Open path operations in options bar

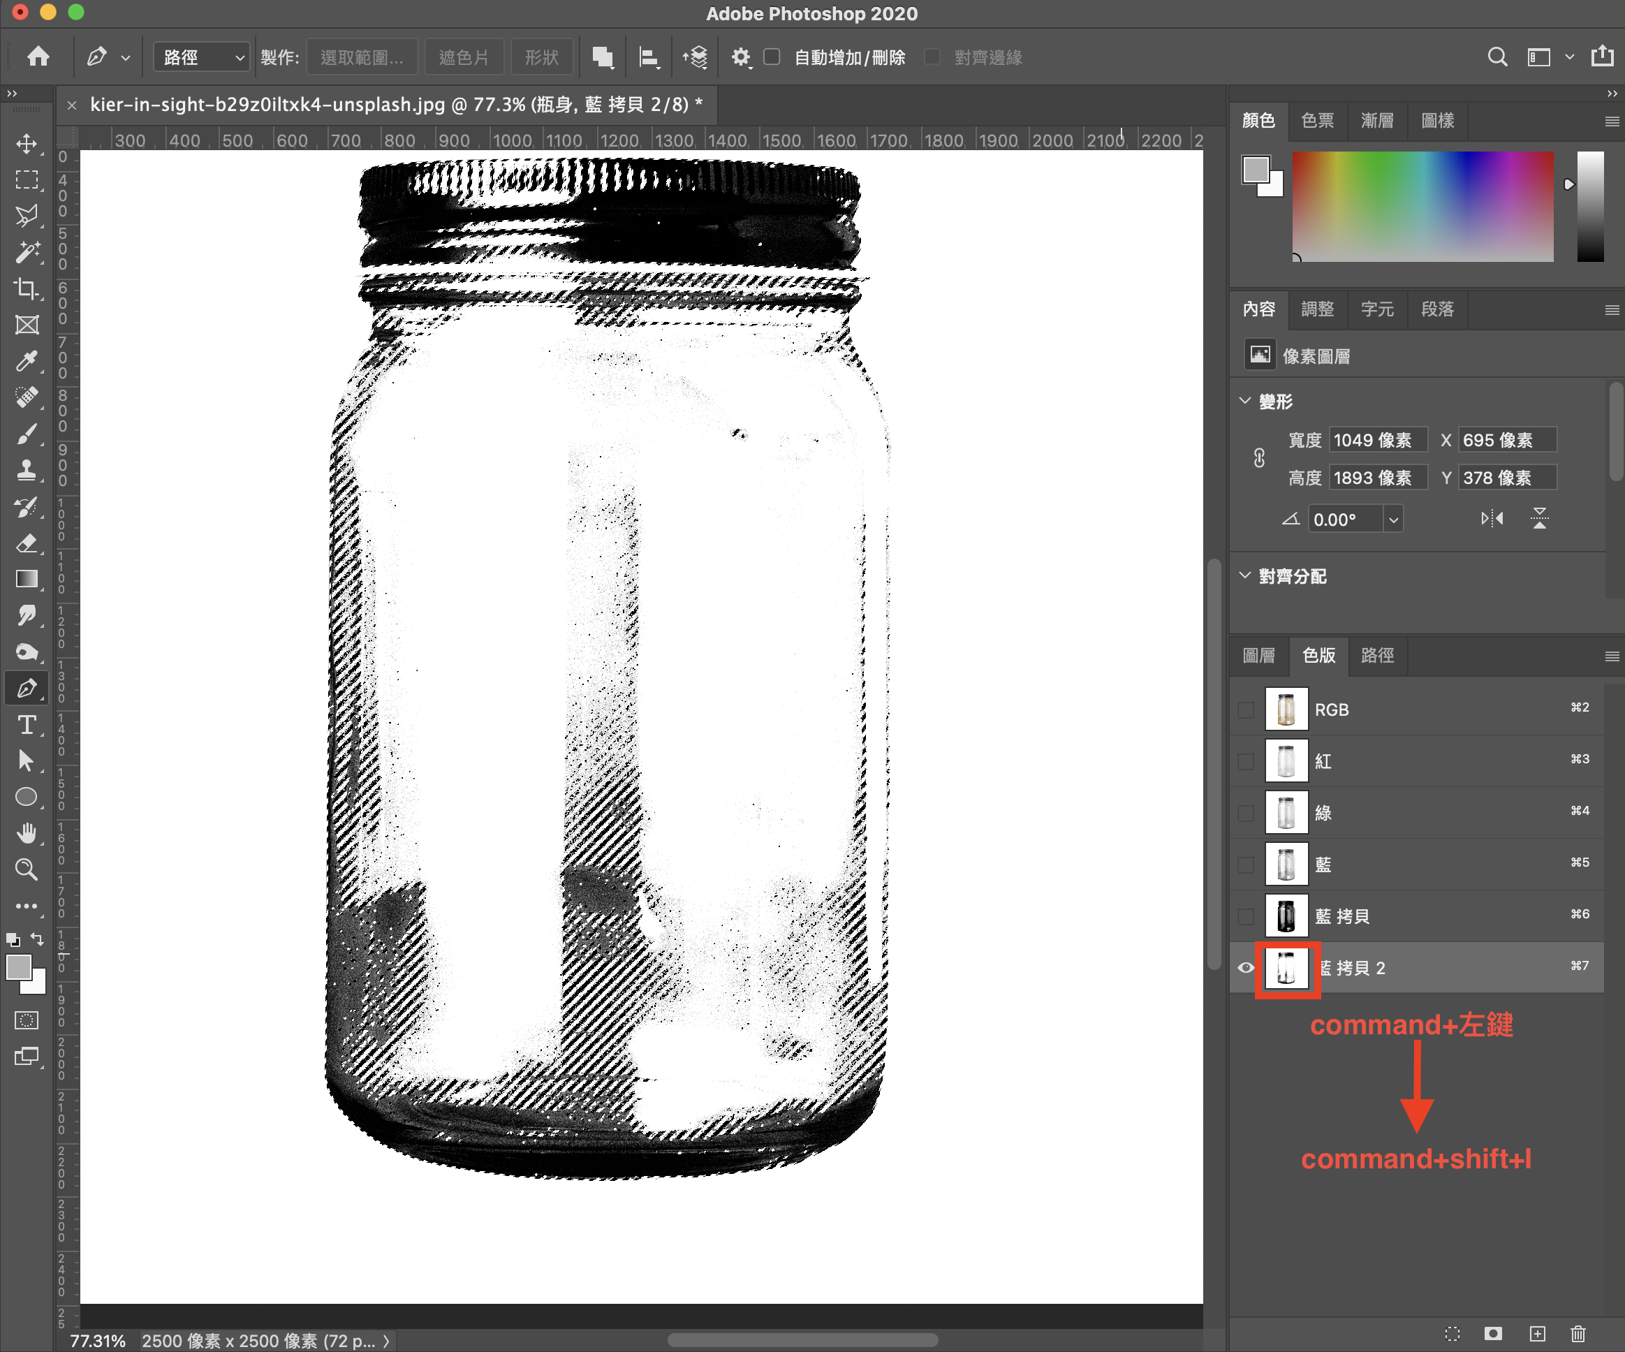click(x=603, y=57)
